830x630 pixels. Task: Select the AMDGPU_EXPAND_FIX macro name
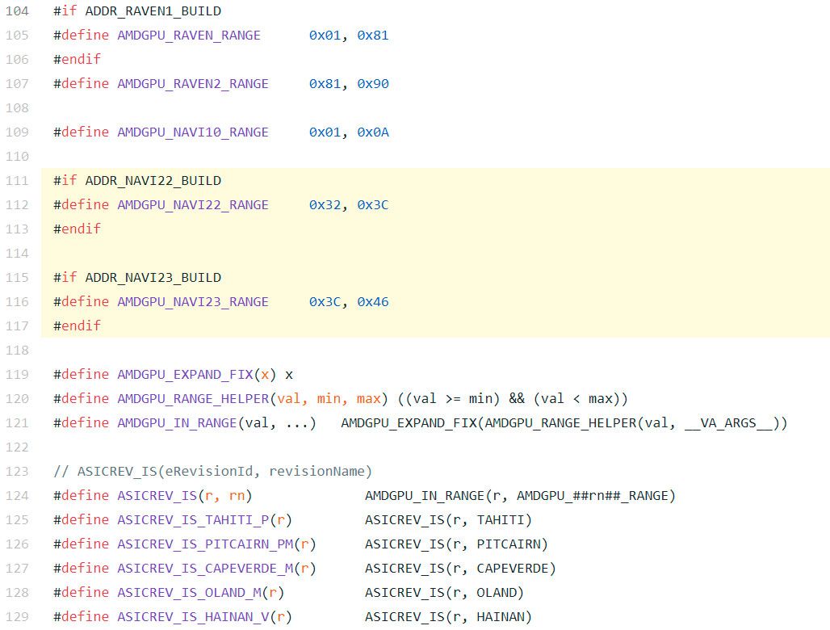[186, 374]
